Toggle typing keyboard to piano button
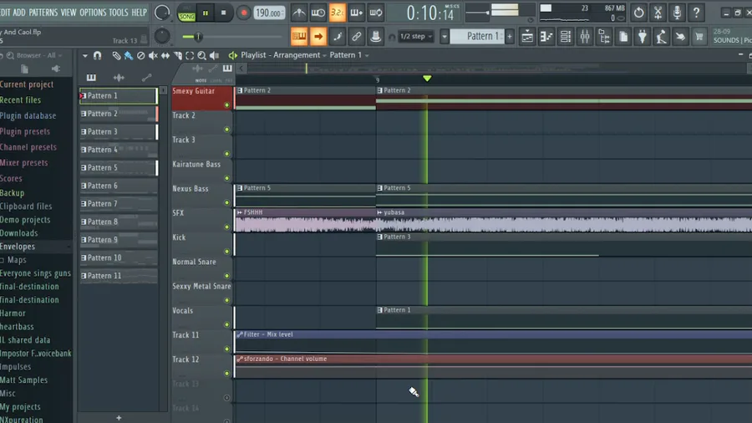The width and height of the screenshot is (752, 423). click(299, 37)
